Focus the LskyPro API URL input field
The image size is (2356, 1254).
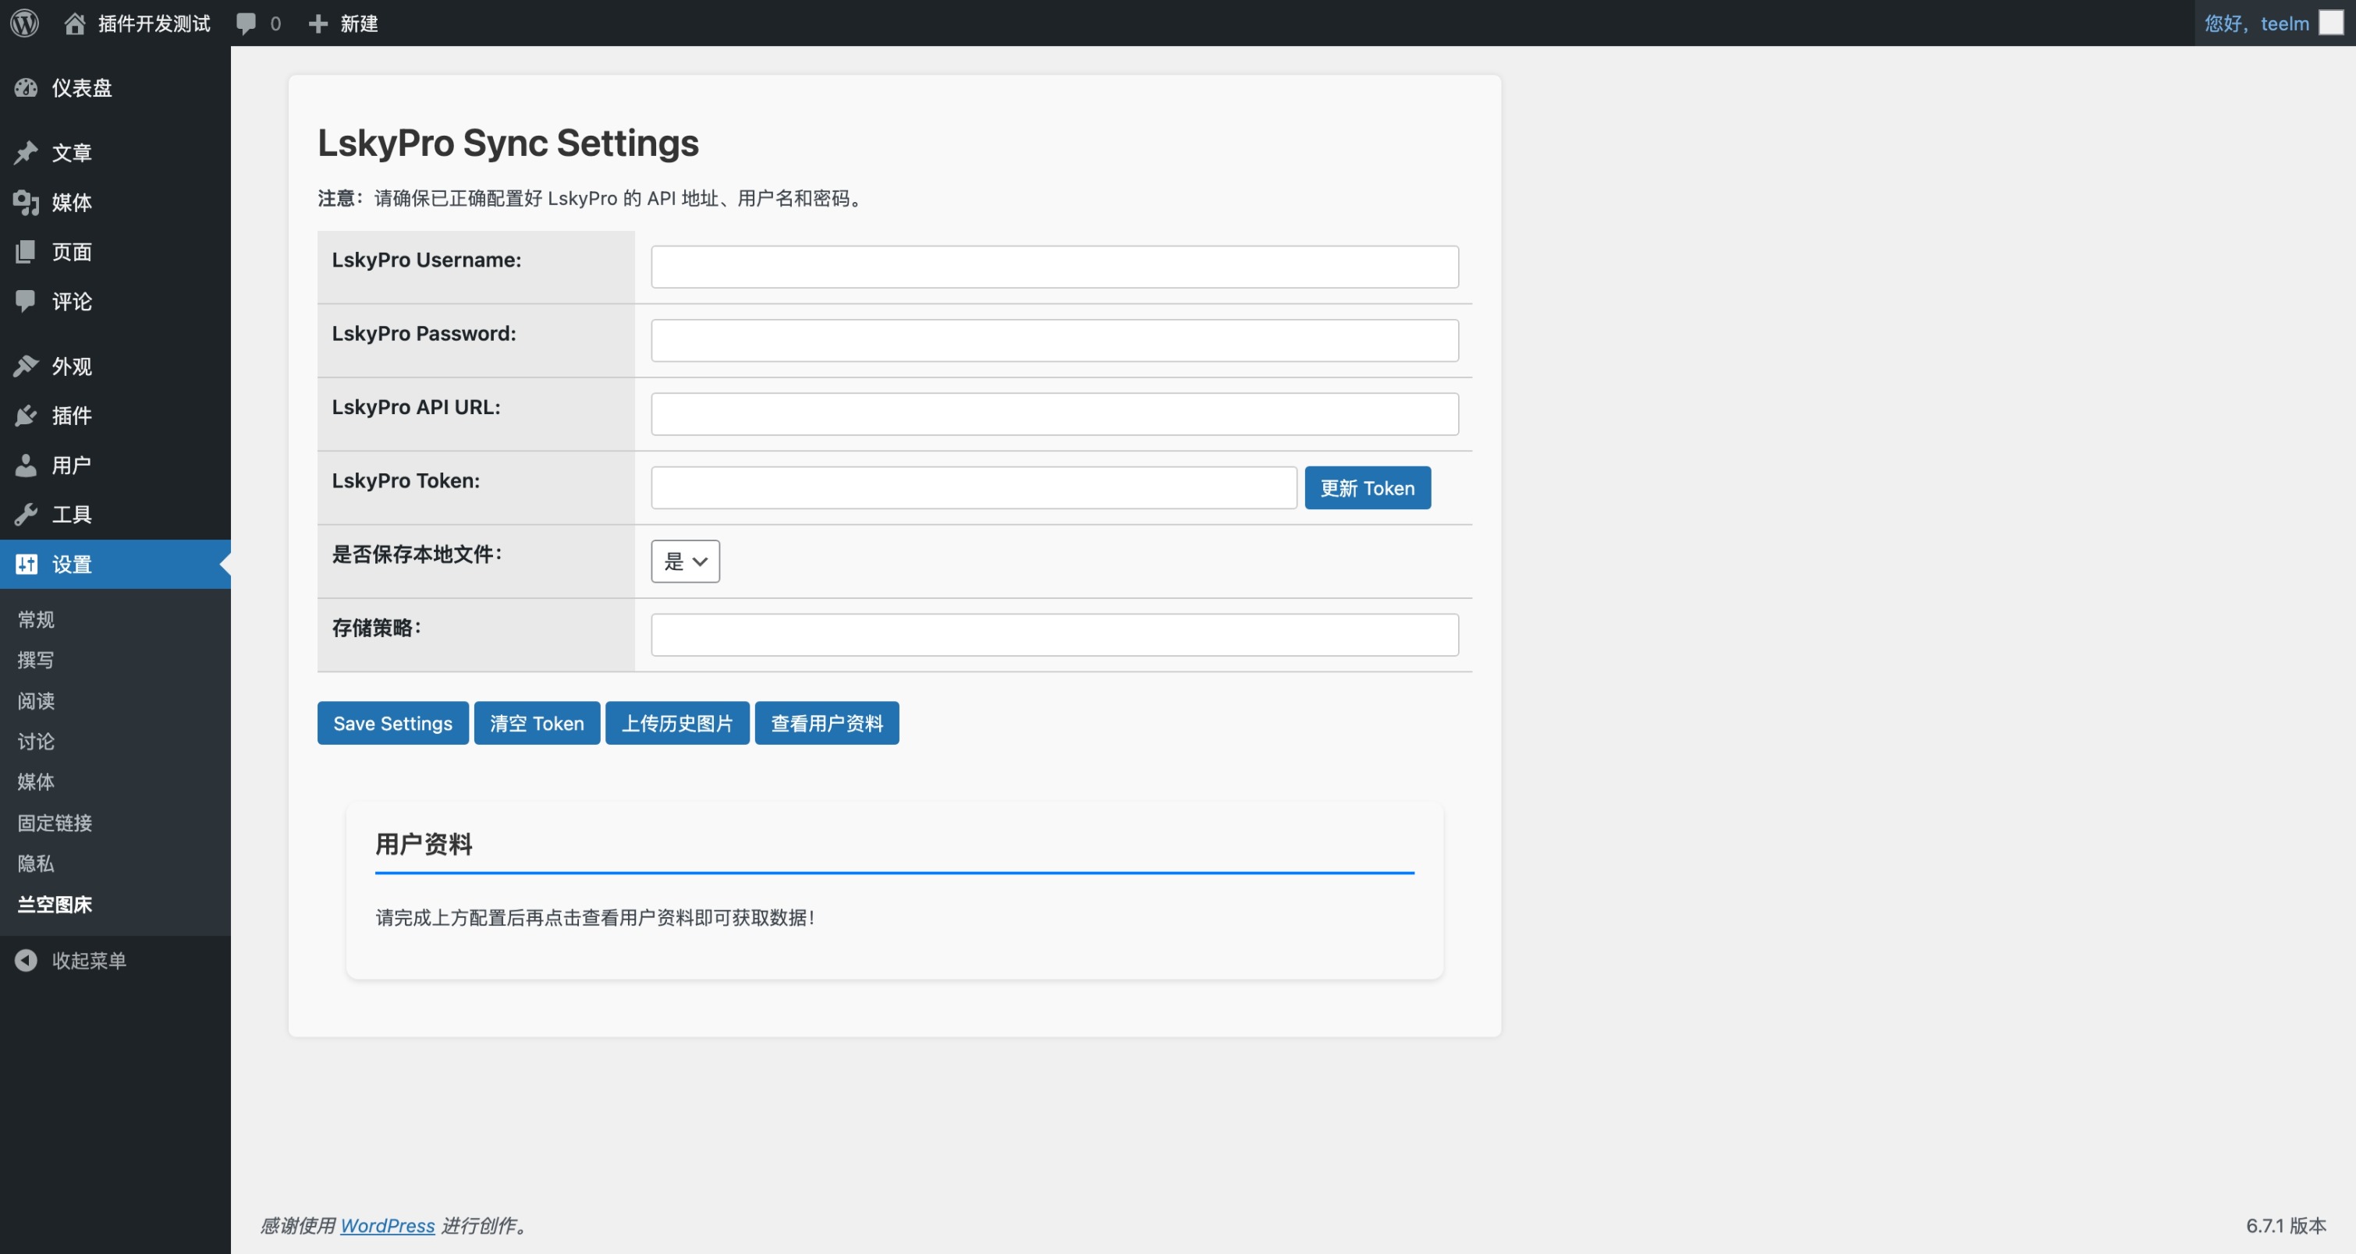point(1054,414)
